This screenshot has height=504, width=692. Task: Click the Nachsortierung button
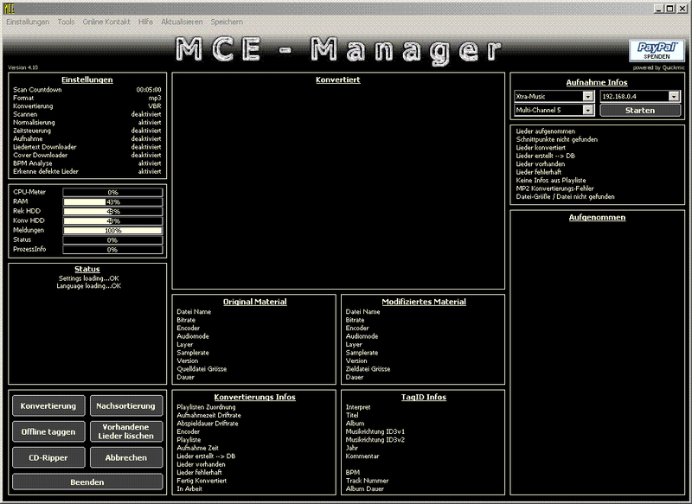(x=126, y=405)
